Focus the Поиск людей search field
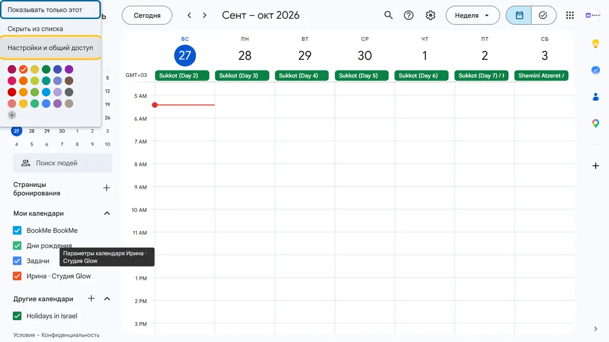Image resolution: width=609 pixels, height=342 pixels. click(62, 163)
